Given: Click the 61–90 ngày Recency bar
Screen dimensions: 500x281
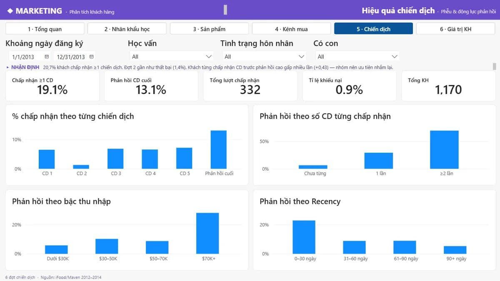Looking at the screenshot, I should [405, 247].
